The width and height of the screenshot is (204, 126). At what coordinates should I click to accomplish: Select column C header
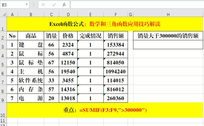click(51, 14)
